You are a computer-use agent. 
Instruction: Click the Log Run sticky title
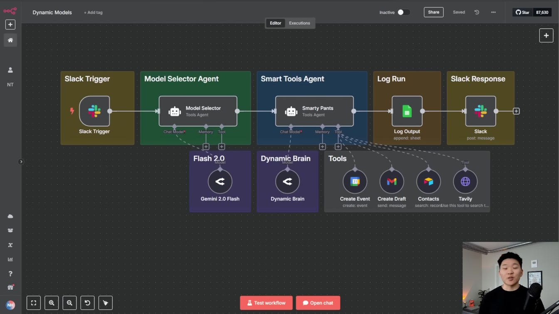(391, 79)
